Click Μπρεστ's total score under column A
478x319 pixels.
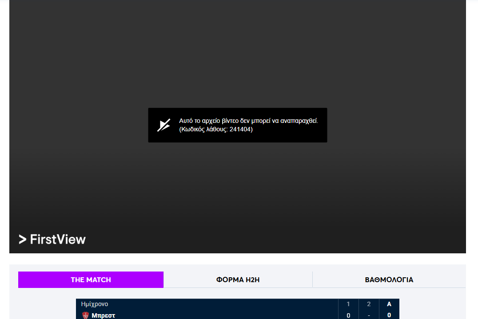pos(389,315)
